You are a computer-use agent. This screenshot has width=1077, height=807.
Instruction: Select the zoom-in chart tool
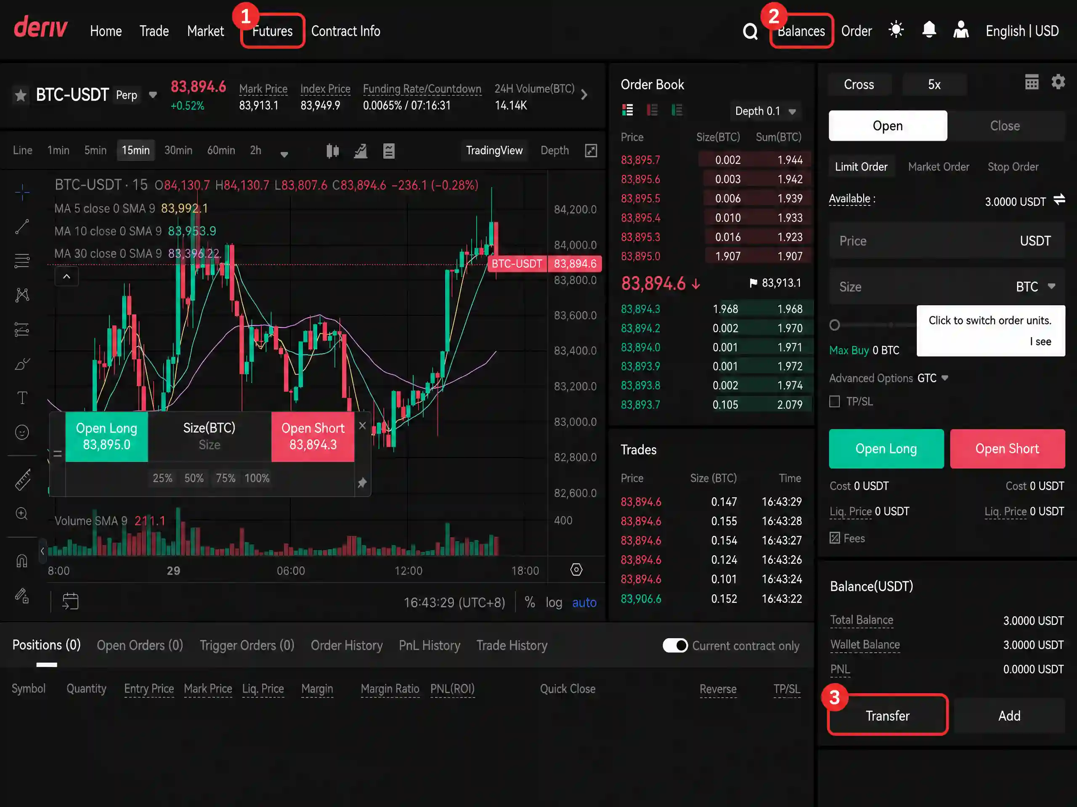[x=22, y=514]
